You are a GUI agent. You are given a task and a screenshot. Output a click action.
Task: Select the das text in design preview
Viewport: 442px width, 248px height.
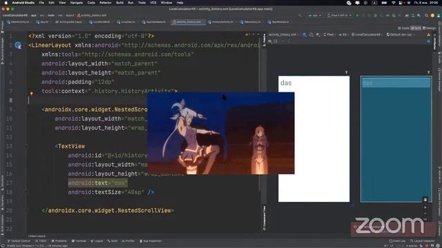[x=286, y=83]
